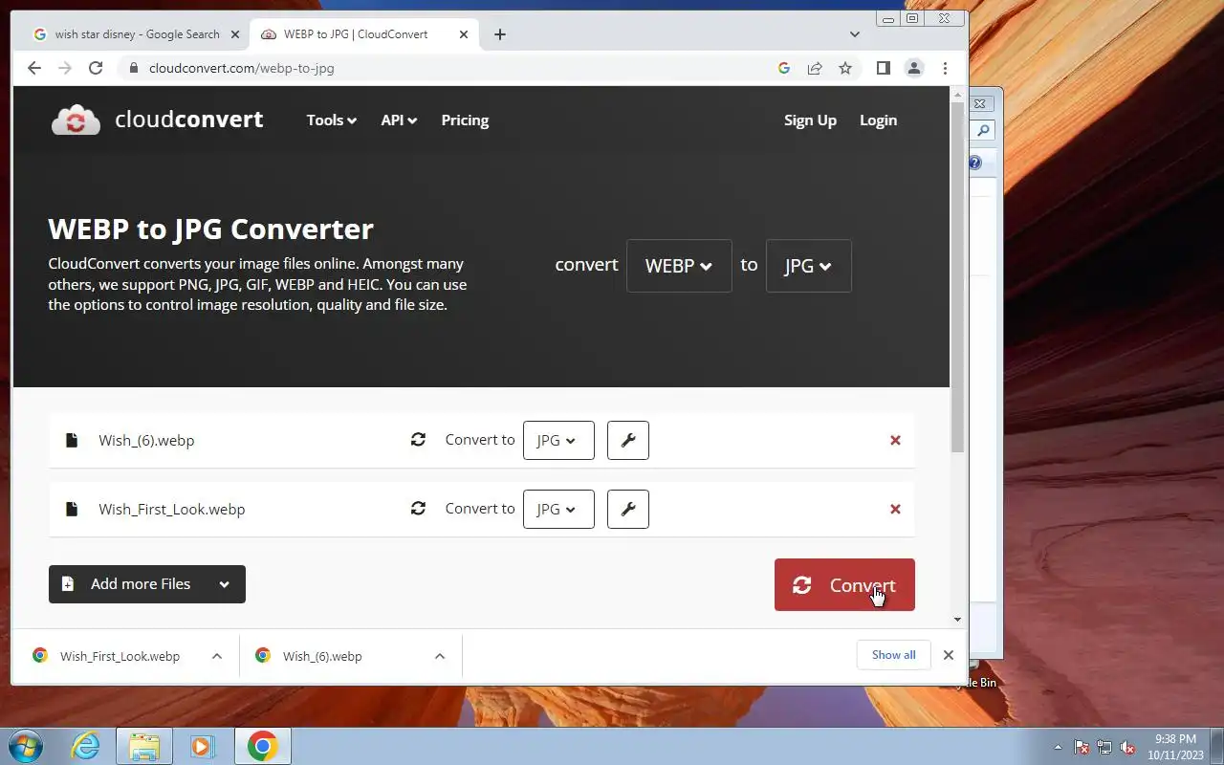Remove Wish_First_Look.webp with red X
The image size is (1224, 765).
pyautogui.click(x=895, y=509)
